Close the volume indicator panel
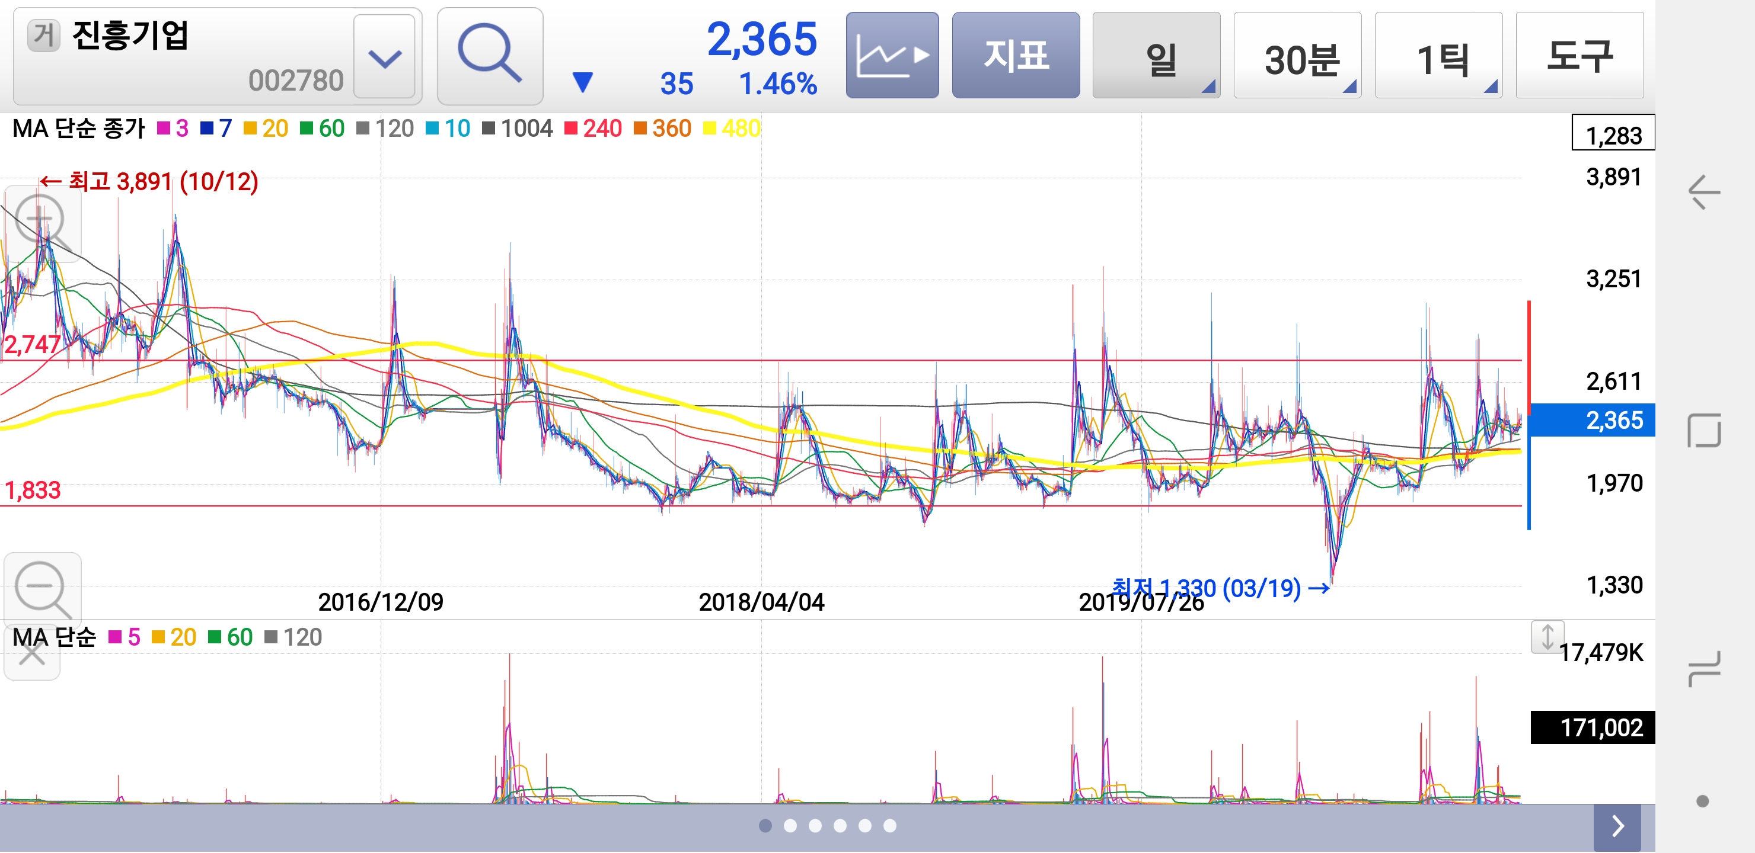 coord(31,655)
